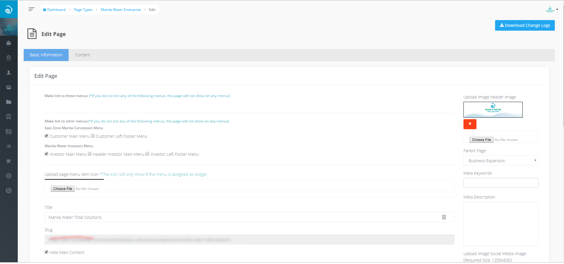Tick the Investor Left Footer Menu checkbox

(147, 154)
